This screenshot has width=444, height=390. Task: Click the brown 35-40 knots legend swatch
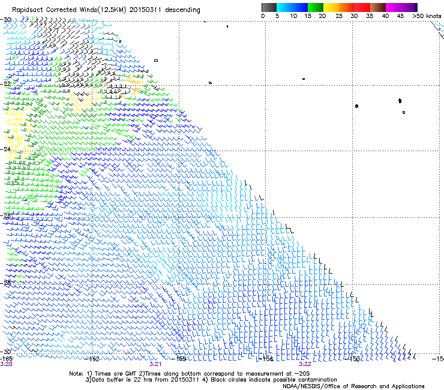coord(378,7)
